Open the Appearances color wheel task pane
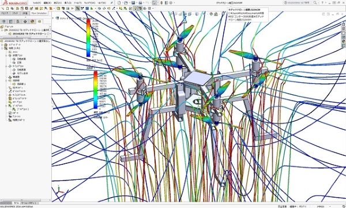The image size is (346, 208). click(x=343, y=41)
